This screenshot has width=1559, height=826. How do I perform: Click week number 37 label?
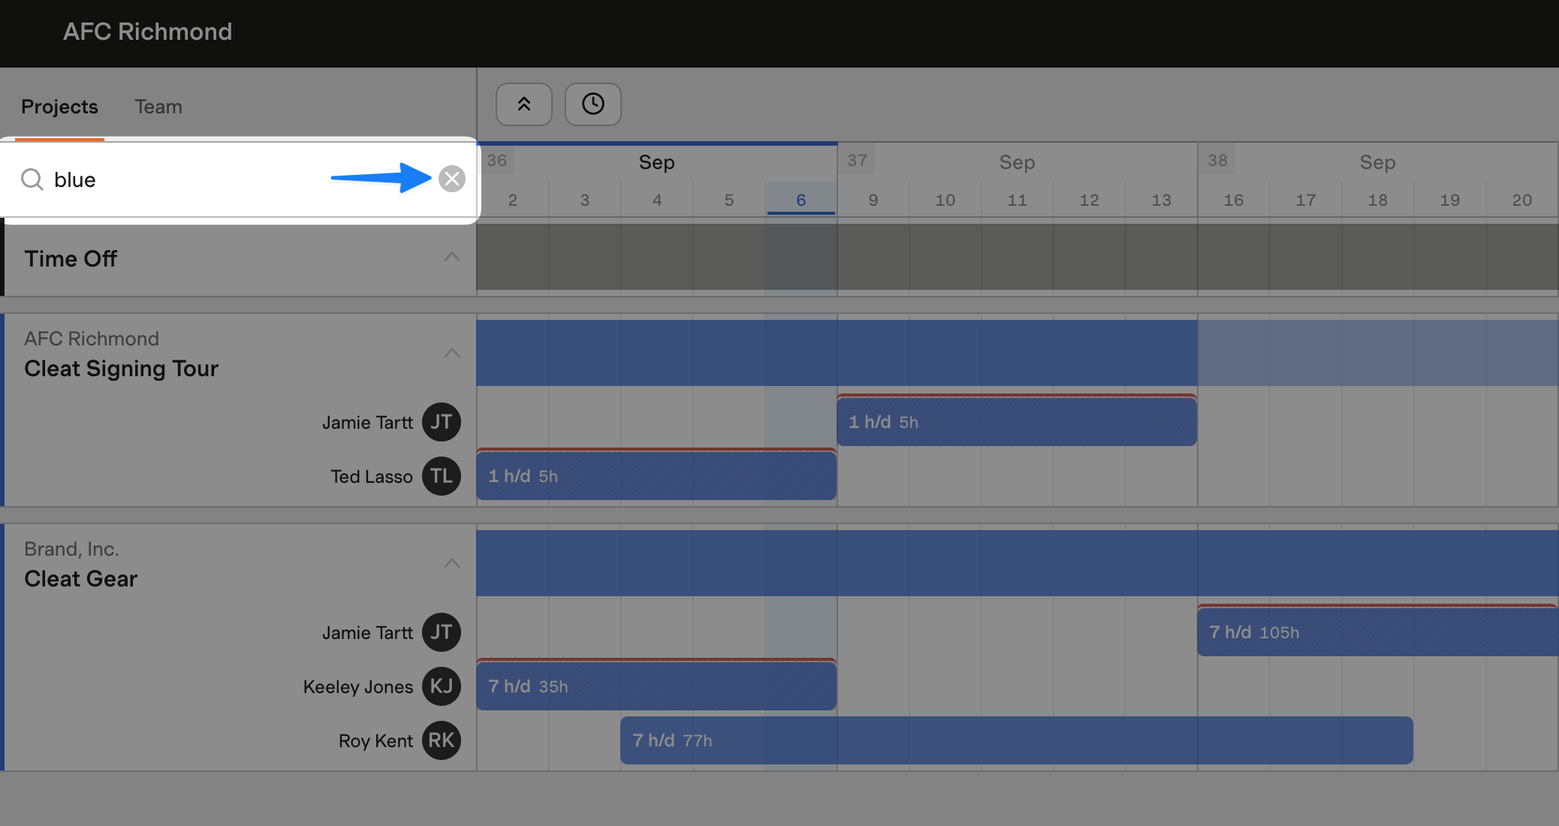[x=857, y=160]
